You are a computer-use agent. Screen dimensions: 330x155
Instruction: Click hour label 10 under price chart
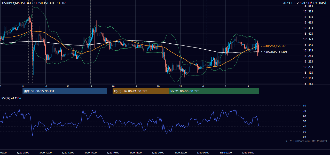tap(45, 86)
